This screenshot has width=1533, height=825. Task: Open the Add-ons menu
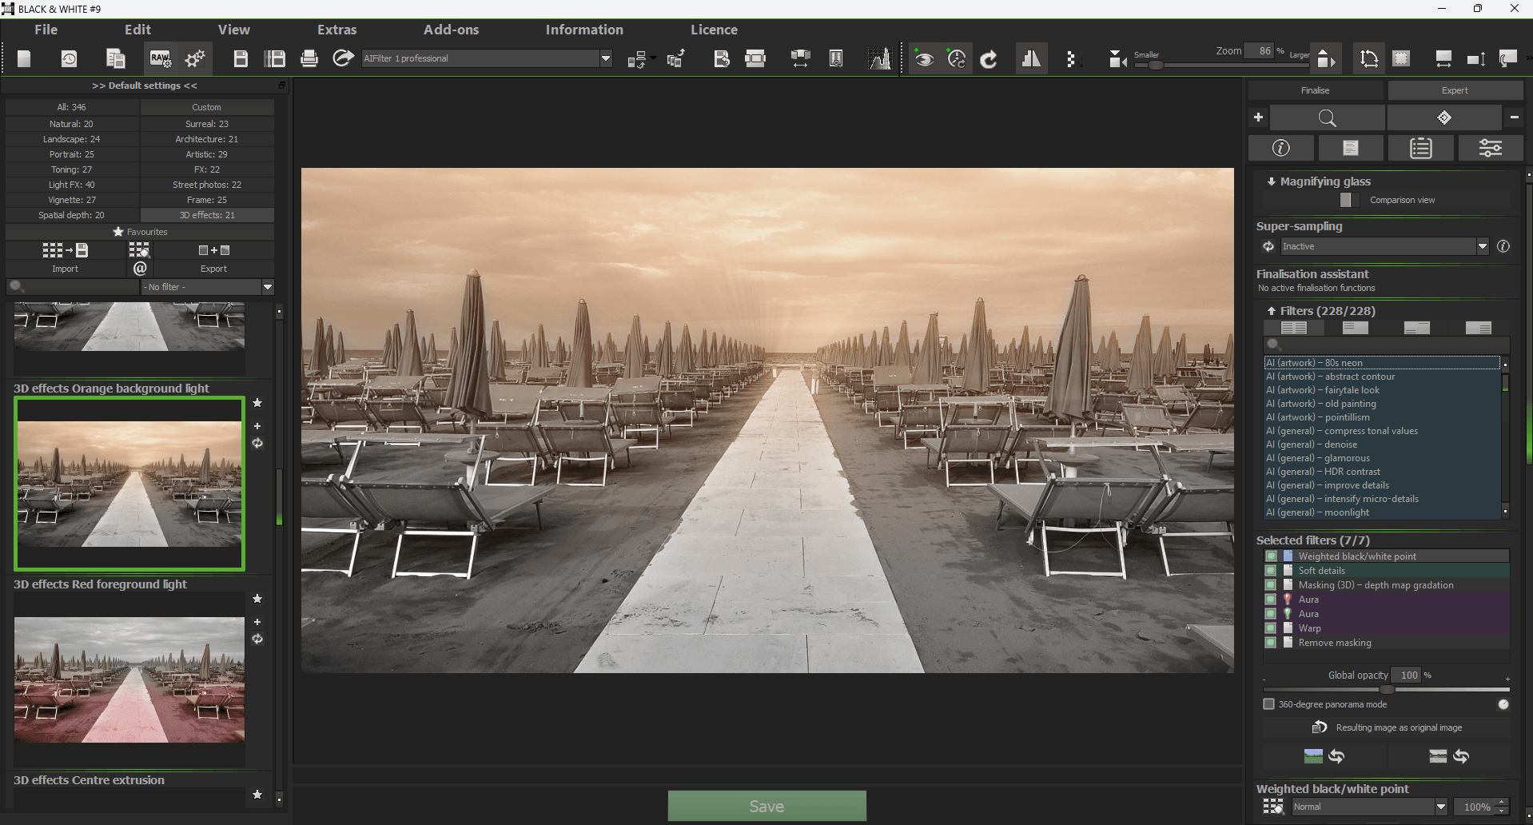coord(452,30)
